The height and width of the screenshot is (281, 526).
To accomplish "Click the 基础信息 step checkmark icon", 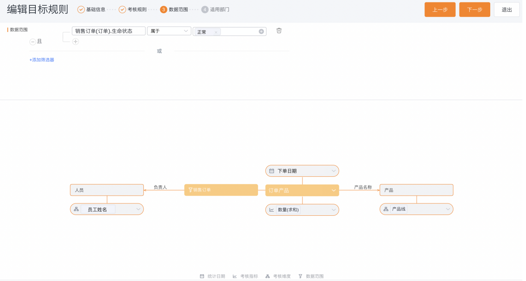I will pyautogui.click(x=81, y=9).
